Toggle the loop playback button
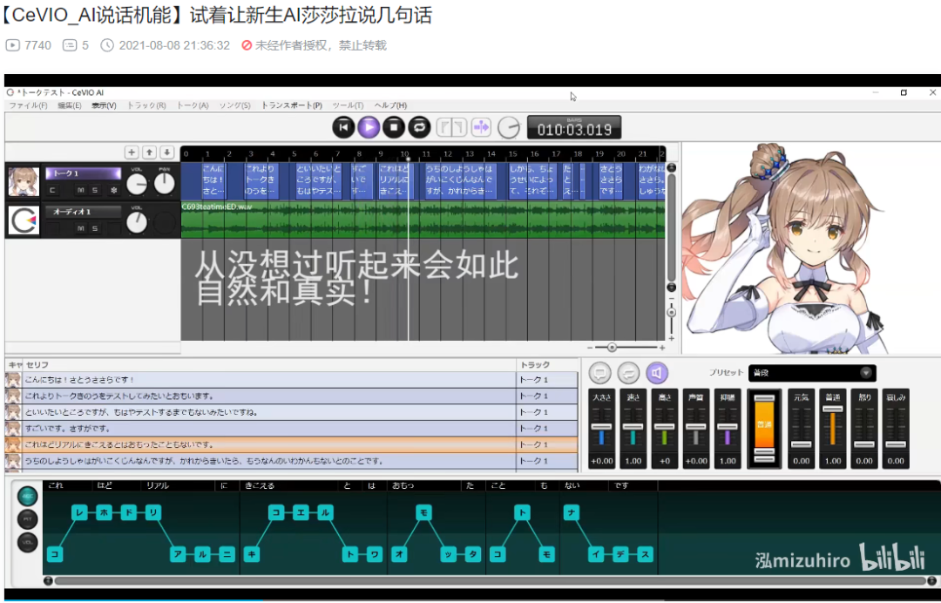Image resolution: width=941 pixels, height=603 pixels. (x=419, y=127)
